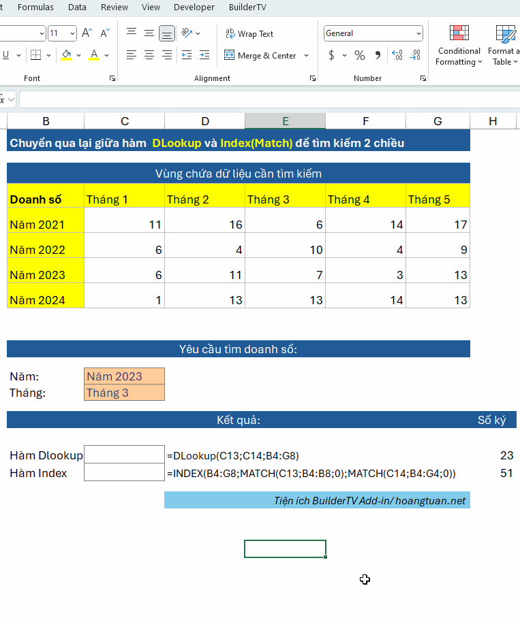
Task: Toggle Underline formatting
Action: coord(5,55)
